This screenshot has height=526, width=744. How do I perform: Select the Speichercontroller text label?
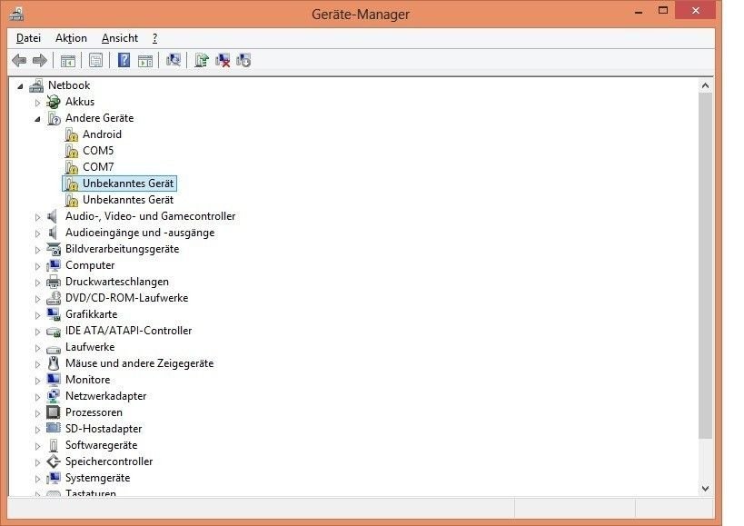109,461
